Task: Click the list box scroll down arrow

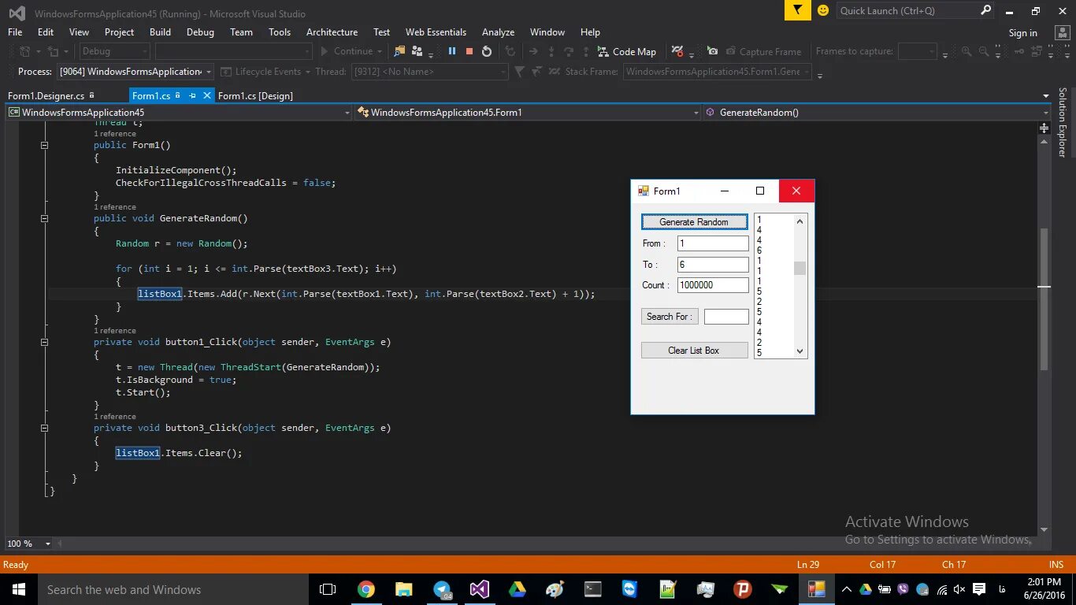Action: pos(800,351)
